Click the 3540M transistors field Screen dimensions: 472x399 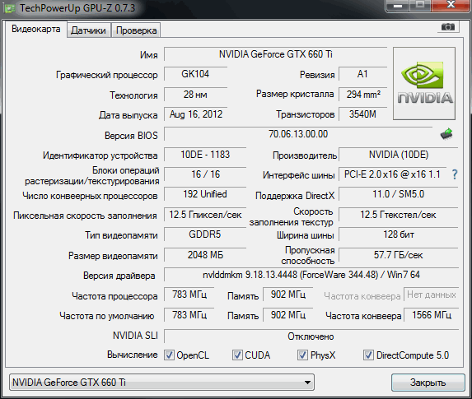[362, 114]
